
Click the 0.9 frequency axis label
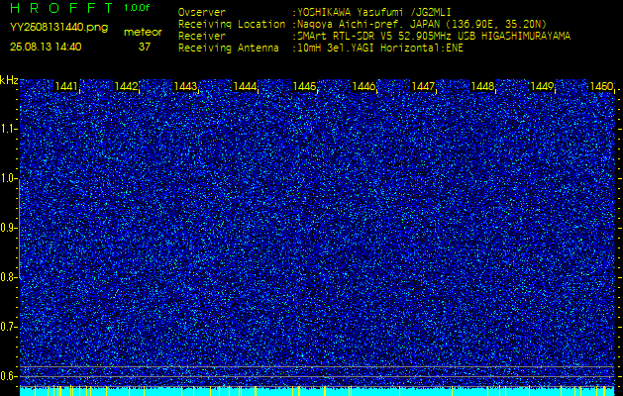click(x=9, y=228)
